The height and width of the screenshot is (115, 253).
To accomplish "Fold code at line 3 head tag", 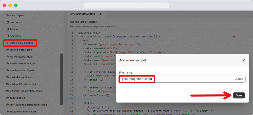I will coord(75,41).
